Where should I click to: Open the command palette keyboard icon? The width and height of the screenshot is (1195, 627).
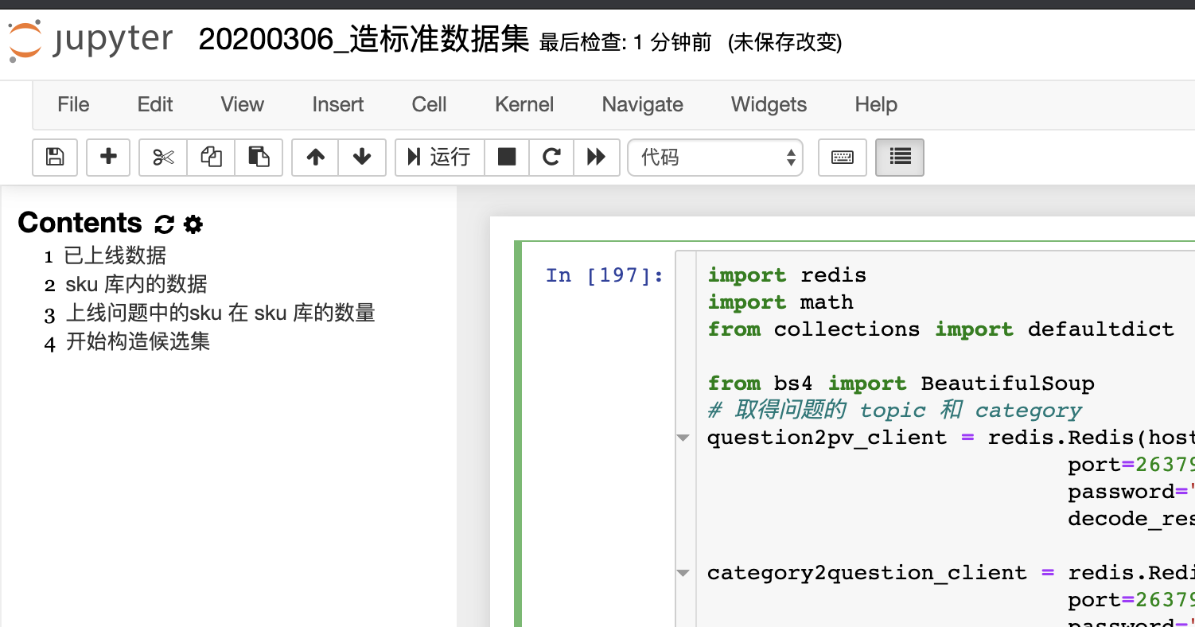(843, 158)
